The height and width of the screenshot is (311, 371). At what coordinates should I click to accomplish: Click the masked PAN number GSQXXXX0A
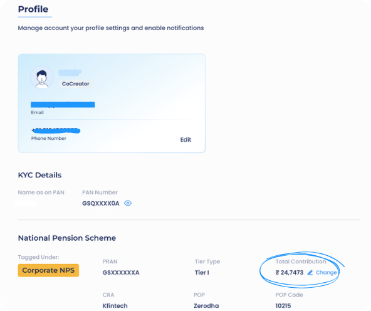click(x=100, y=203)
